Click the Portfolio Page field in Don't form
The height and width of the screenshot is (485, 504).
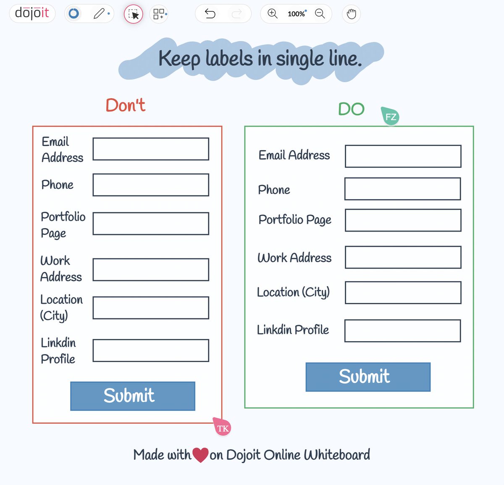coord(151,224)
